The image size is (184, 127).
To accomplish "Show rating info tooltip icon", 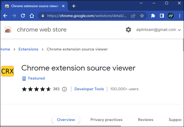I will [x=64, y=89].
